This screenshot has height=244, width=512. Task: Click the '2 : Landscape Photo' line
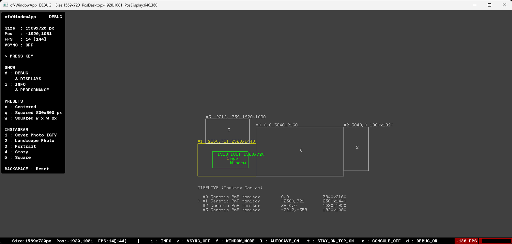click(29, 141)
